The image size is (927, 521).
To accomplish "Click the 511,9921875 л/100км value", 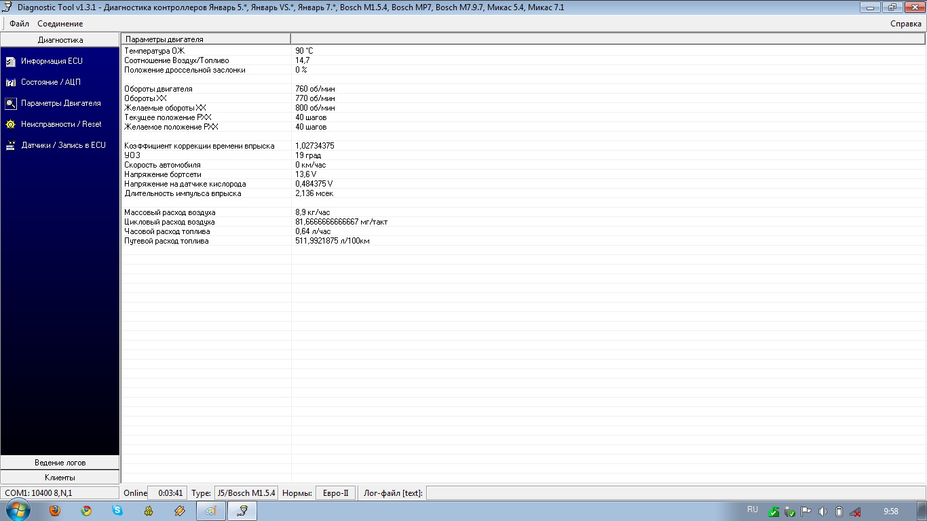I will [x=333, y=241].
